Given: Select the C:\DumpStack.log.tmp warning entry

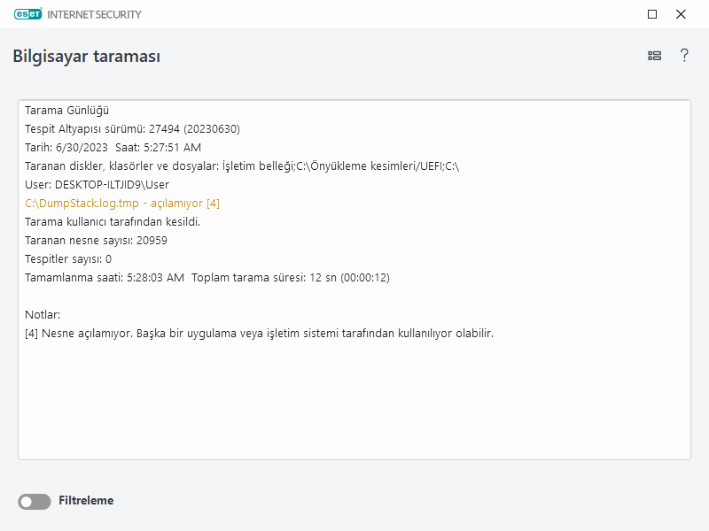Looking at the screenshot, I should 122,203.
